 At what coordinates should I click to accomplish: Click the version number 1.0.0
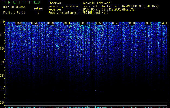point(37,2)
